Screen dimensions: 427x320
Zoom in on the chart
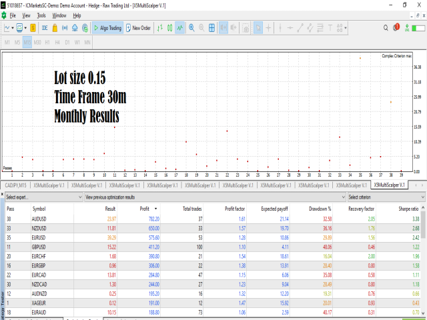[191, 28]
